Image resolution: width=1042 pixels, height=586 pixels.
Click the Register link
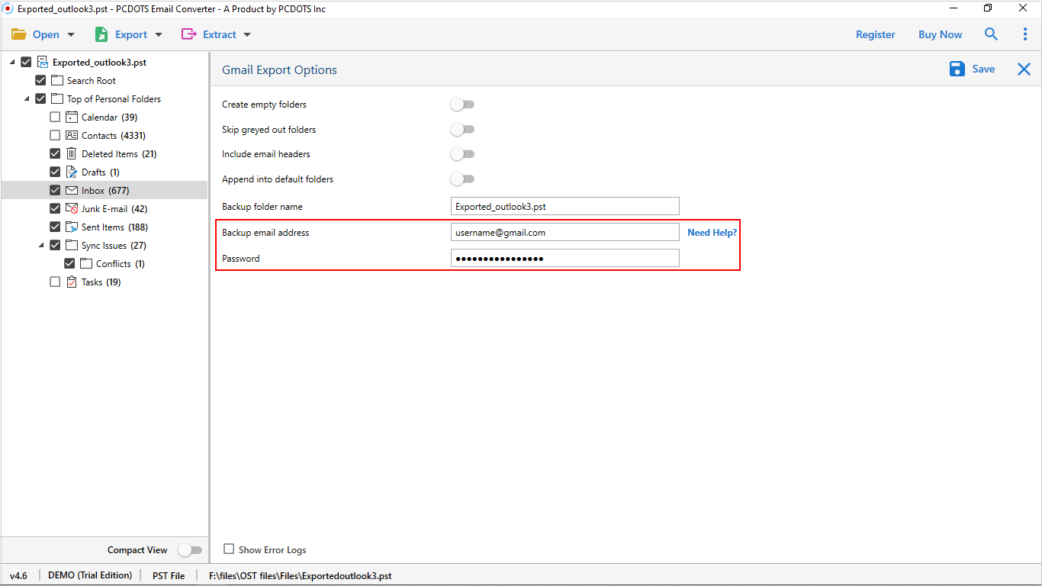click(x=876, y=34)
